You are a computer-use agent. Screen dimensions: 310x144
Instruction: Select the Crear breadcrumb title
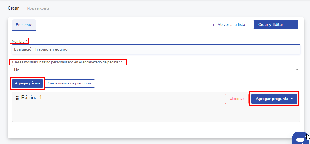click(13, 8)
